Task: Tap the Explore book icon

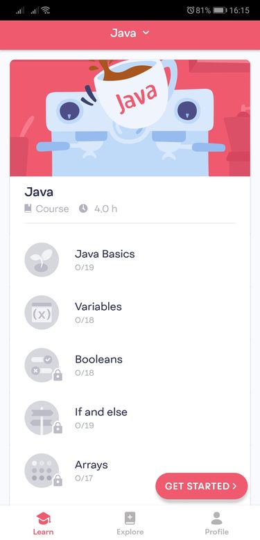Action: tap(130, 518)
